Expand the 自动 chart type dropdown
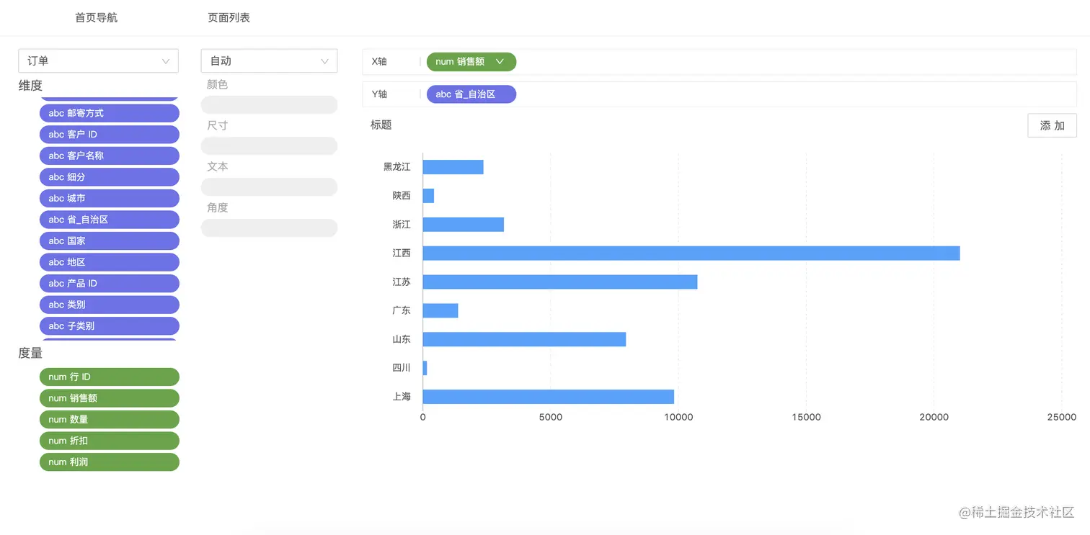The width and height of the screenshot is (1090, 535). tap(269, 61)
